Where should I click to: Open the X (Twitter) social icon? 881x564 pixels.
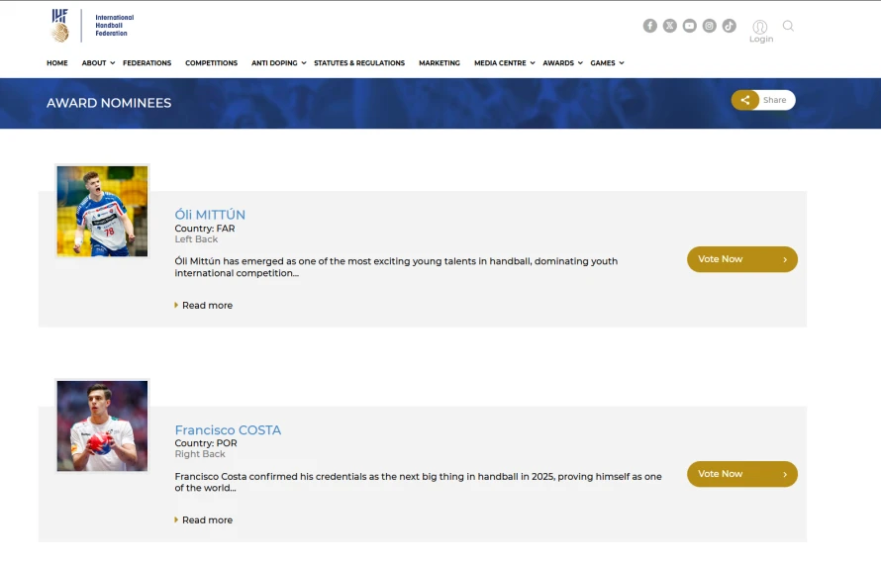(670, 26)
